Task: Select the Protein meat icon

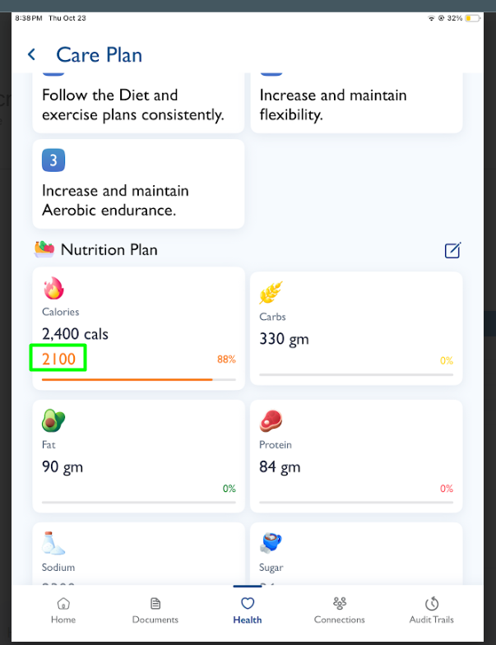Action: pos(271,421)
